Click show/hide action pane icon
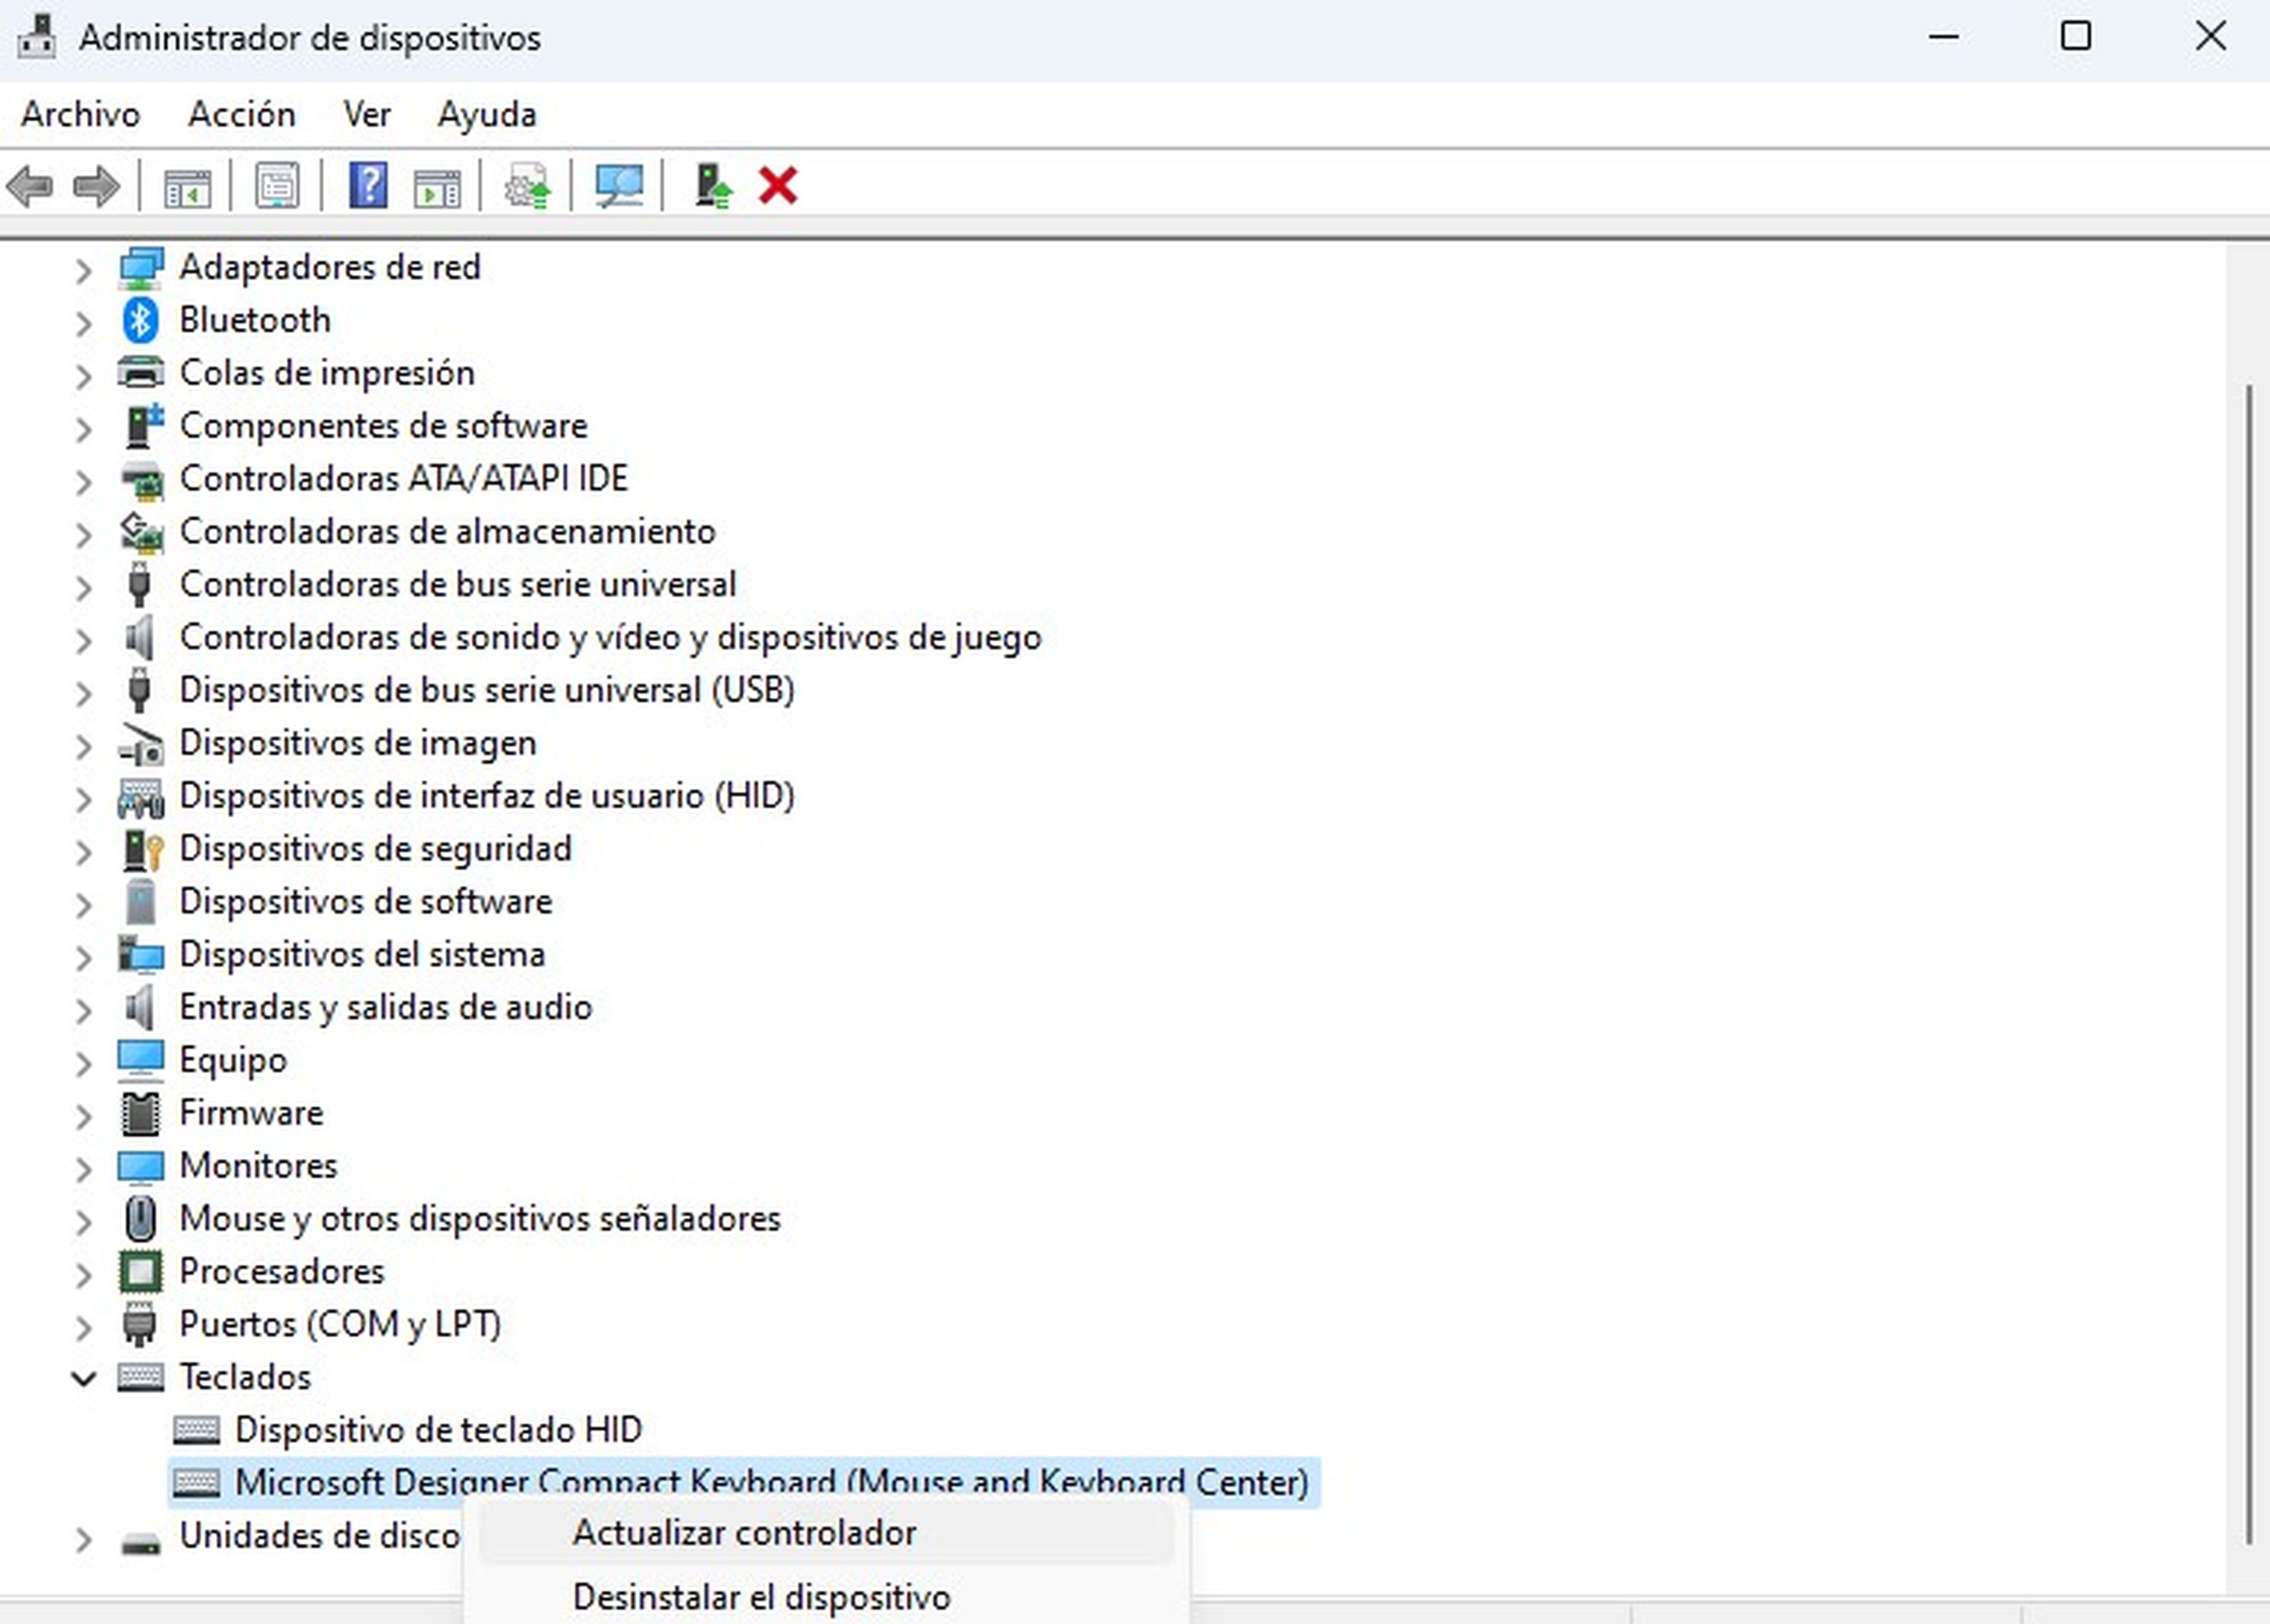Screen dimensions: 2270x1624 (437, 186)
